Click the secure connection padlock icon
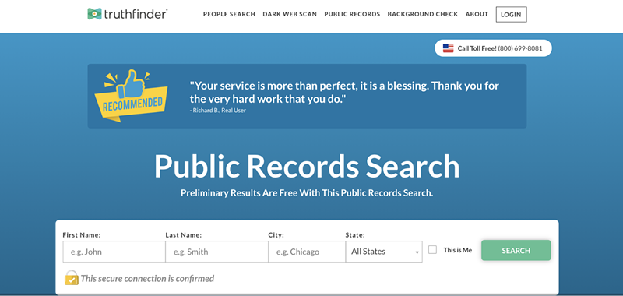 point(72,278)
